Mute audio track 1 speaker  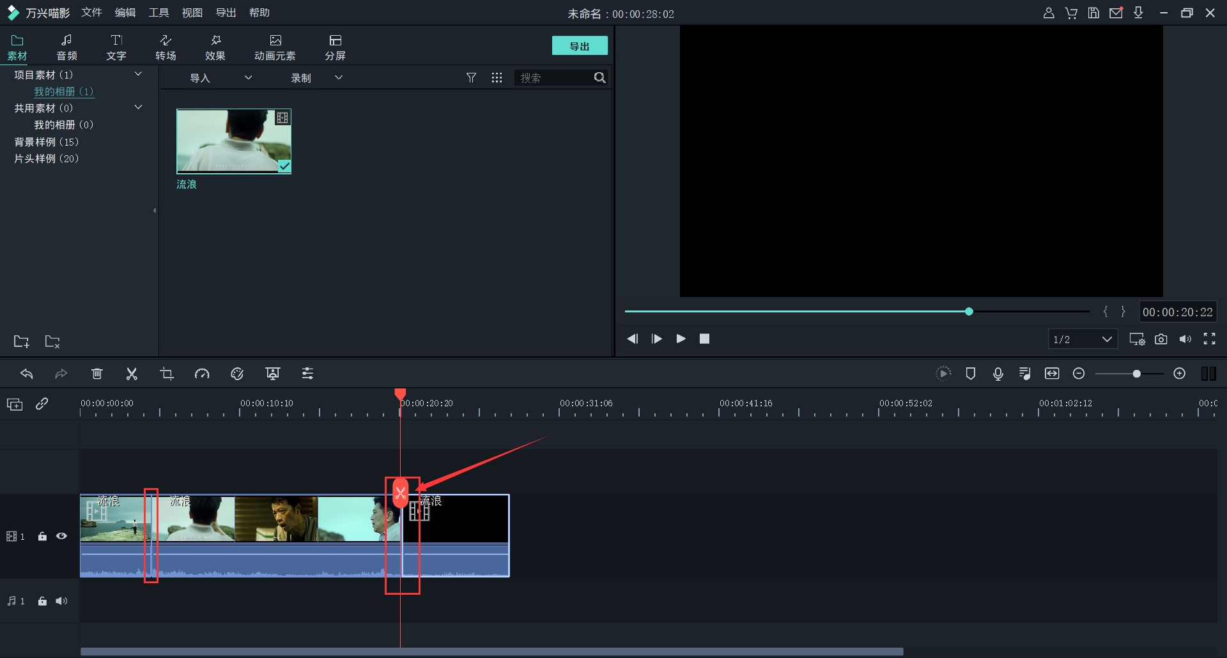click(61, 601)
